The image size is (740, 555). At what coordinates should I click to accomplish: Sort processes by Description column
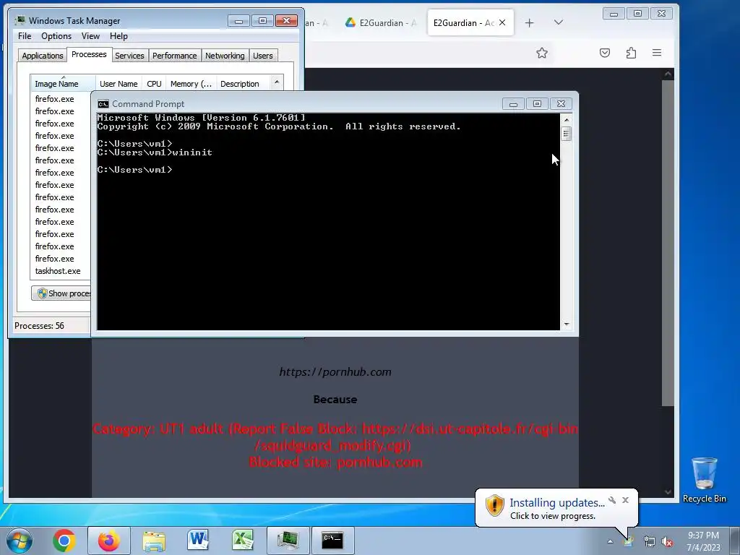pyautogui.click(x=243, y=84)
